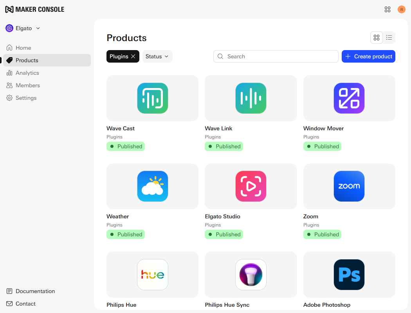Viewport: 411px width, 313px height.
Task: Remove the Plugins filter chip
Action: pyautogui.click(x=133, y=56)
